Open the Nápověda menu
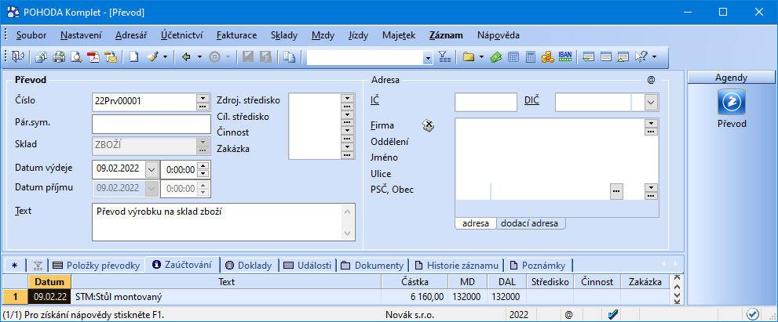 click(x=499, y=35)
